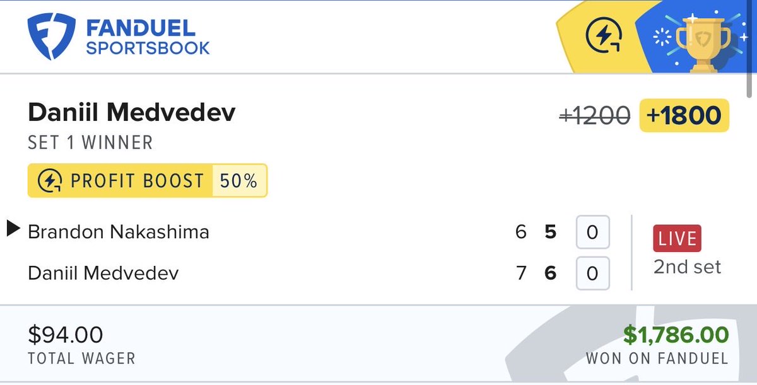
Task: Click the red LIVE indicator badge
Action: tap(677, 239)
